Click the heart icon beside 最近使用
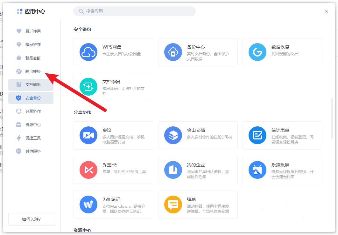The height and width of the screenshot is (235, 338). pos(19,31)
